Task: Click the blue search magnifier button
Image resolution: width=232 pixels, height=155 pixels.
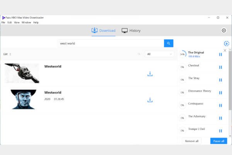Action: point(169,43)
